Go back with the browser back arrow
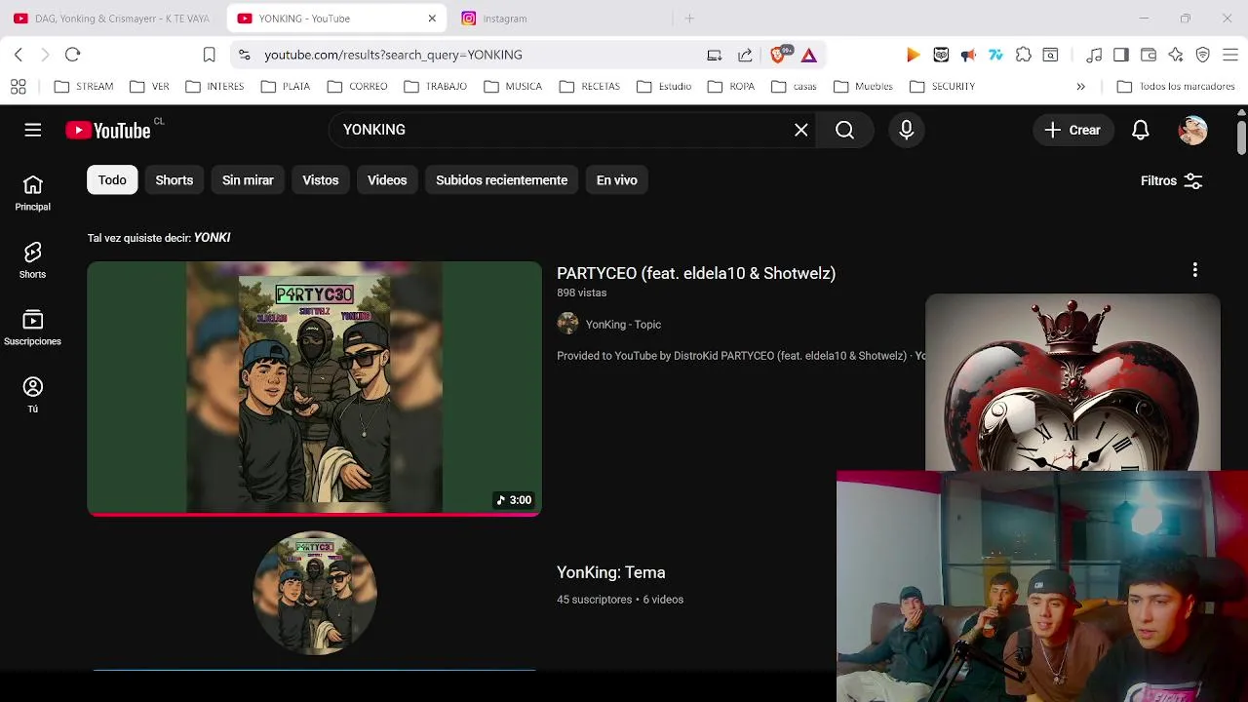Viewport: 1248px width, 702px height. [19, 55]
